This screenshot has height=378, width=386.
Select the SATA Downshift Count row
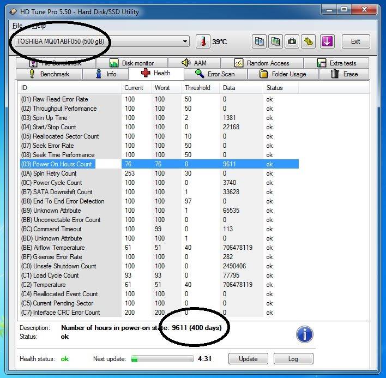(x=159, y=192)
